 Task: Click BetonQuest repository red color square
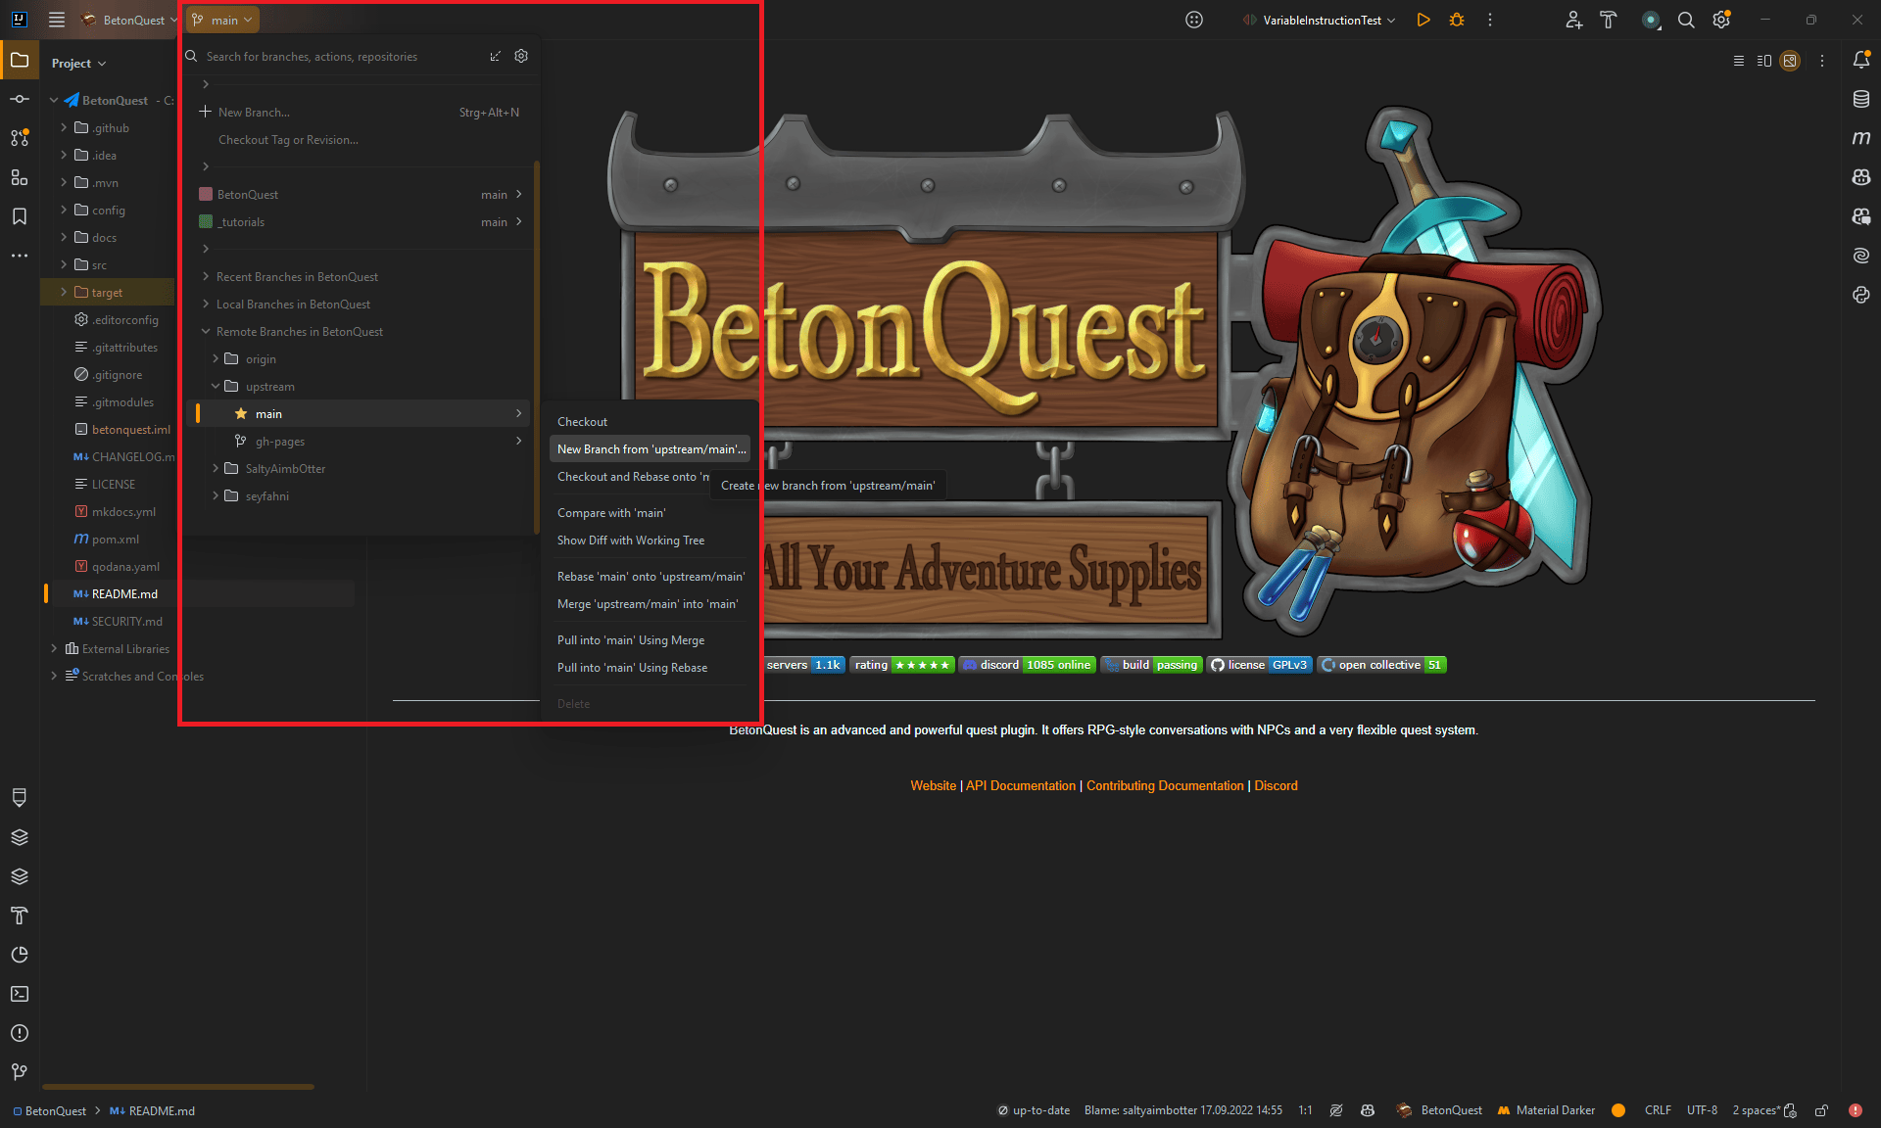pos(206,195)
